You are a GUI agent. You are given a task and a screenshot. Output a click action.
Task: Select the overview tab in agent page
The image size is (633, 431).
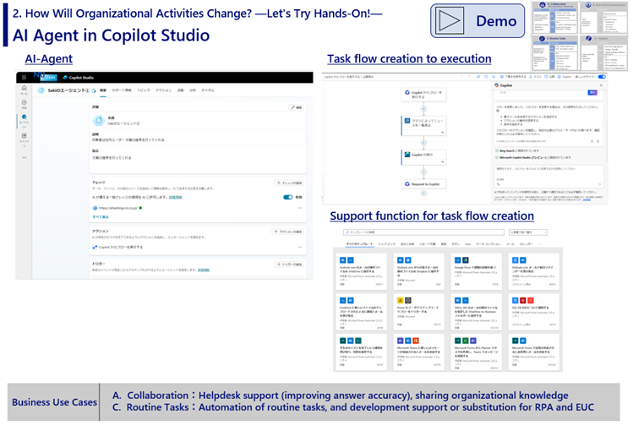tap(103, 90)
